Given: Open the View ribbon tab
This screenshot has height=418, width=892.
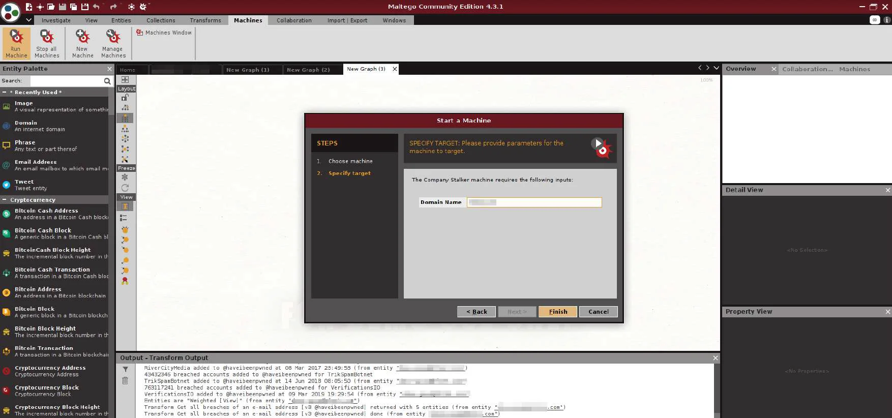Looking at the screenshot, I should 92,20.
